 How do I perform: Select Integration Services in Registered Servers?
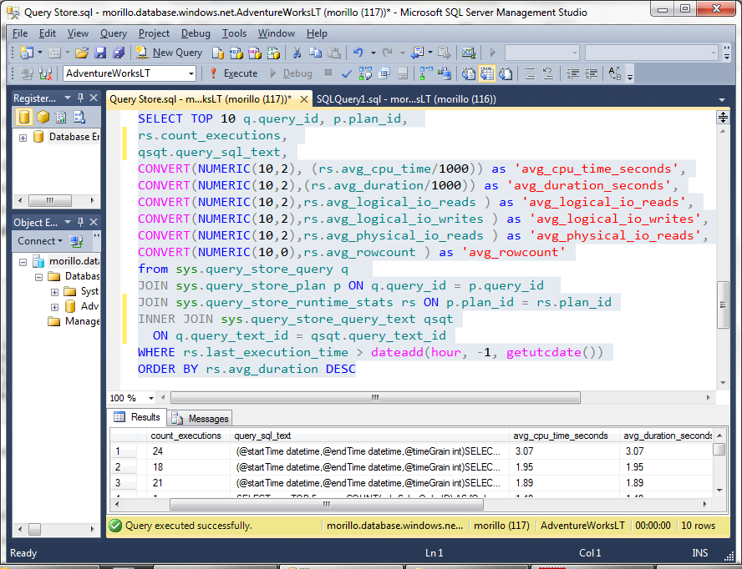(x=79, y=117)
